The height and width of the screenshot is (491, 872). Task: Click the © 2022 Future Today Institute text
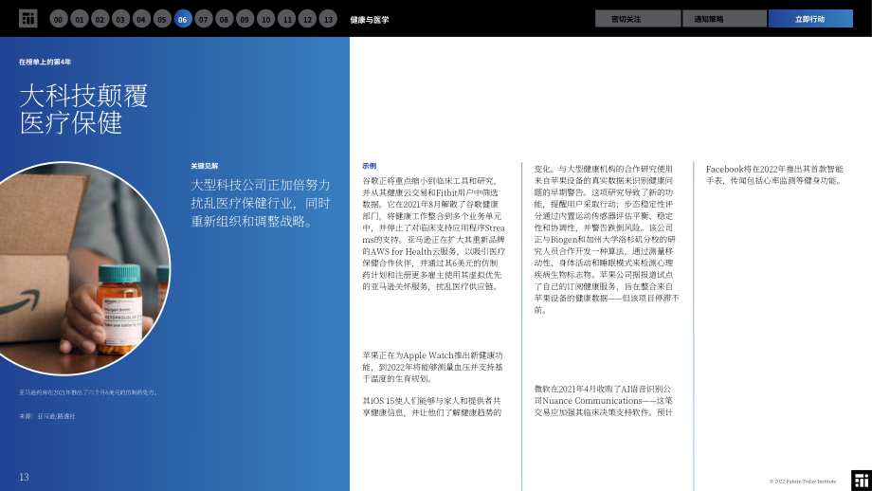(803, 482)
